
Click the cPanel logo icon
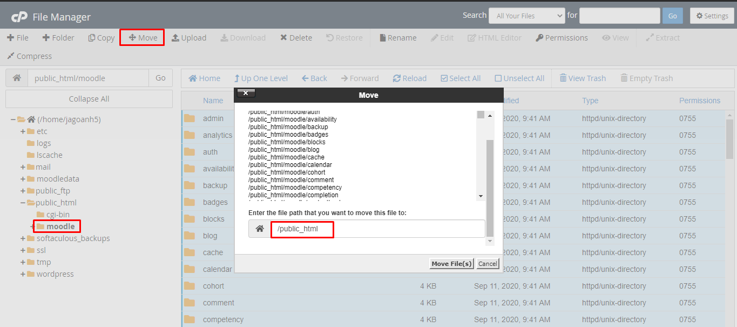click(x=19, y=17)
